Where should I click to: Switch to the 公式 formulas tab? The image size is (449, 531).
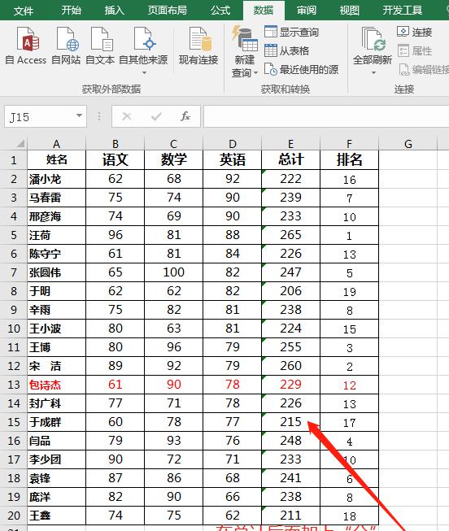click(220, 11)
